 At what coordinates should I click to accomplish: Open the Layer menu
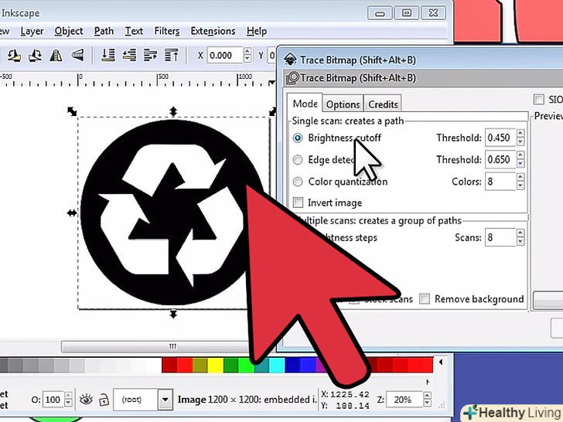click(32, 31)
